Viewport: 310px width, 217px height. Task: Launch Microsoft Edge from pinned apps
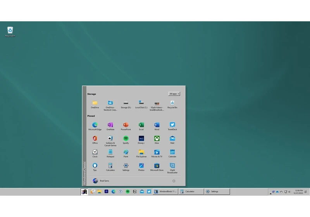tap(95, 126)
